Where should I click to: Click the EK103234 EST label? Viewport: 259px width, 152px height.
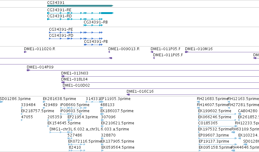tap(248, 135)
